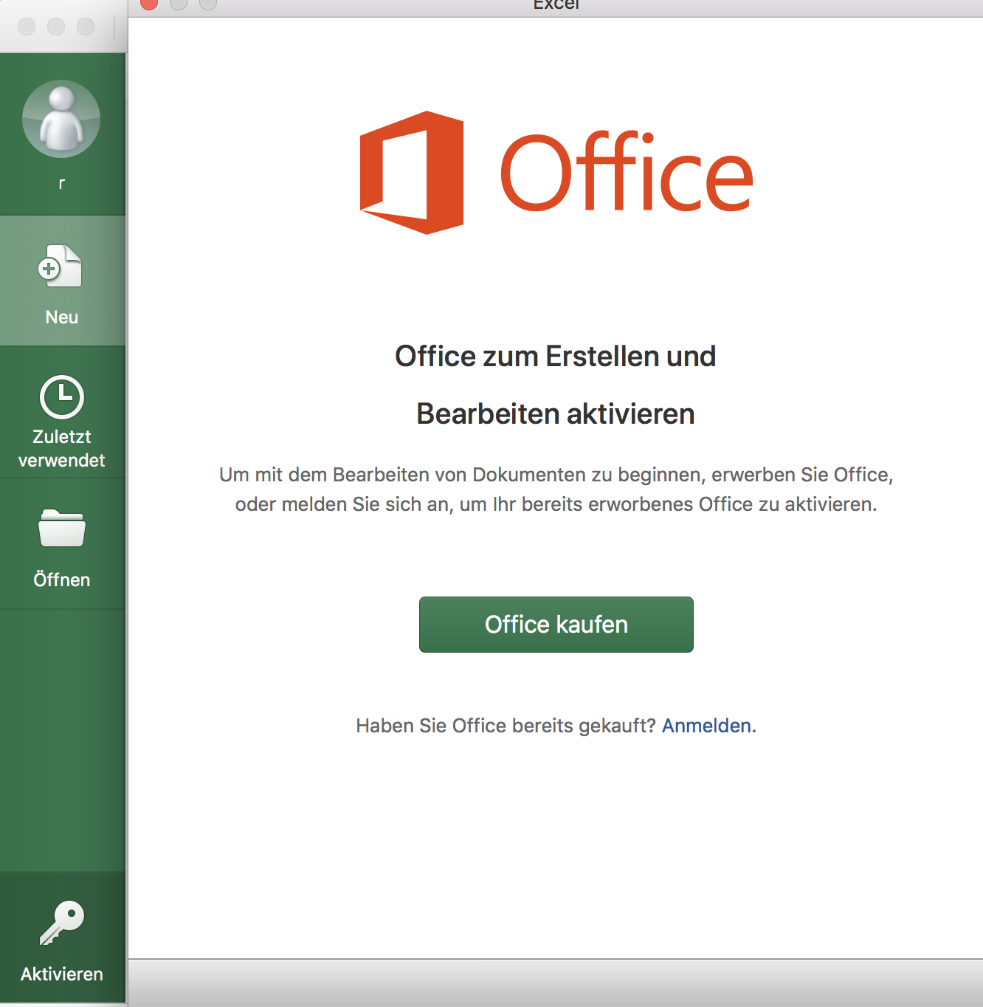The width and height of the screenshot is (983, 1007).
Task: Click the 'Bearbeiten aktivieren' heading line
Action: click(x=556, y=414)
